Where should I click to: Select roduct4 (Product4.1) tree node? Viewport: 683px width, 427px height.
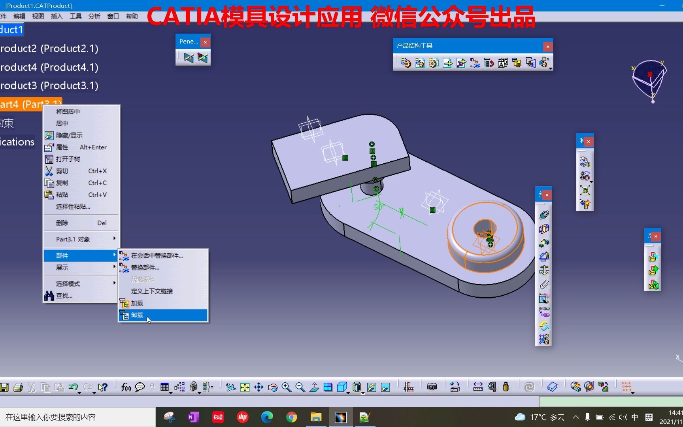tap(49, 67)
